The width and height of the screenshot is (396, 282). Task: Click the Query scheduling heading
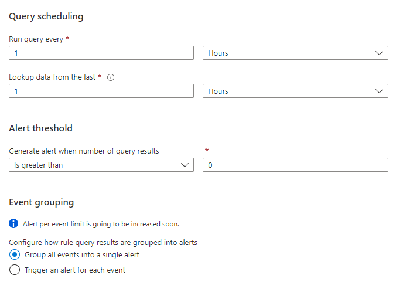point(46,16)
